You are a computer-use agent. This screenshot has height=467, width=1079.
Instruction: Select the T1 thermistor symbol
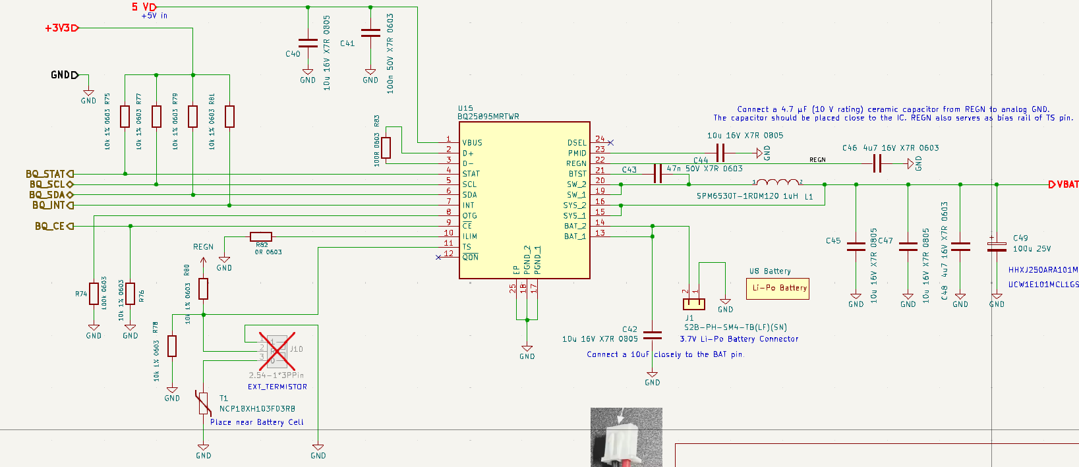pyautogui.click(x=203, y=403)
